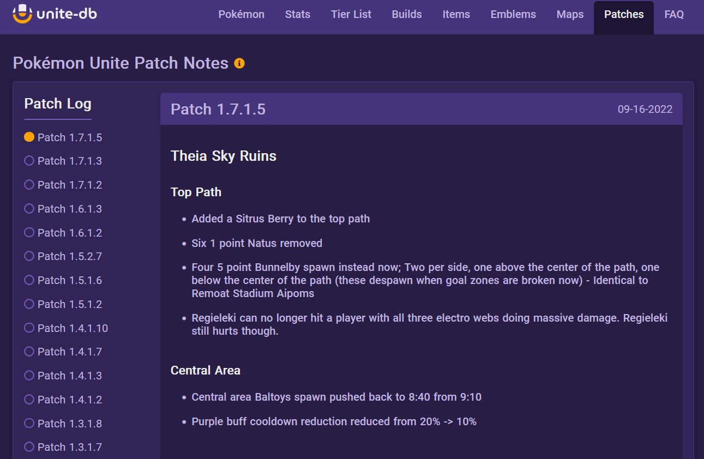704x459 pixels.
Task: Click the unite-db logo icon
Action: tap(22, 14)
